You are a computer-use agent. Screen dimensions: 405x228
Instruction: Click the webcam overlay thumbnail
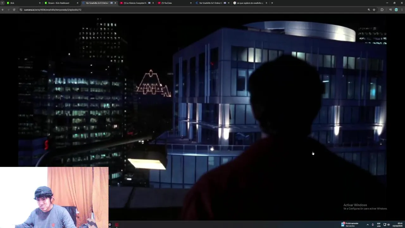pyautogui.click(x=54, y=197)
